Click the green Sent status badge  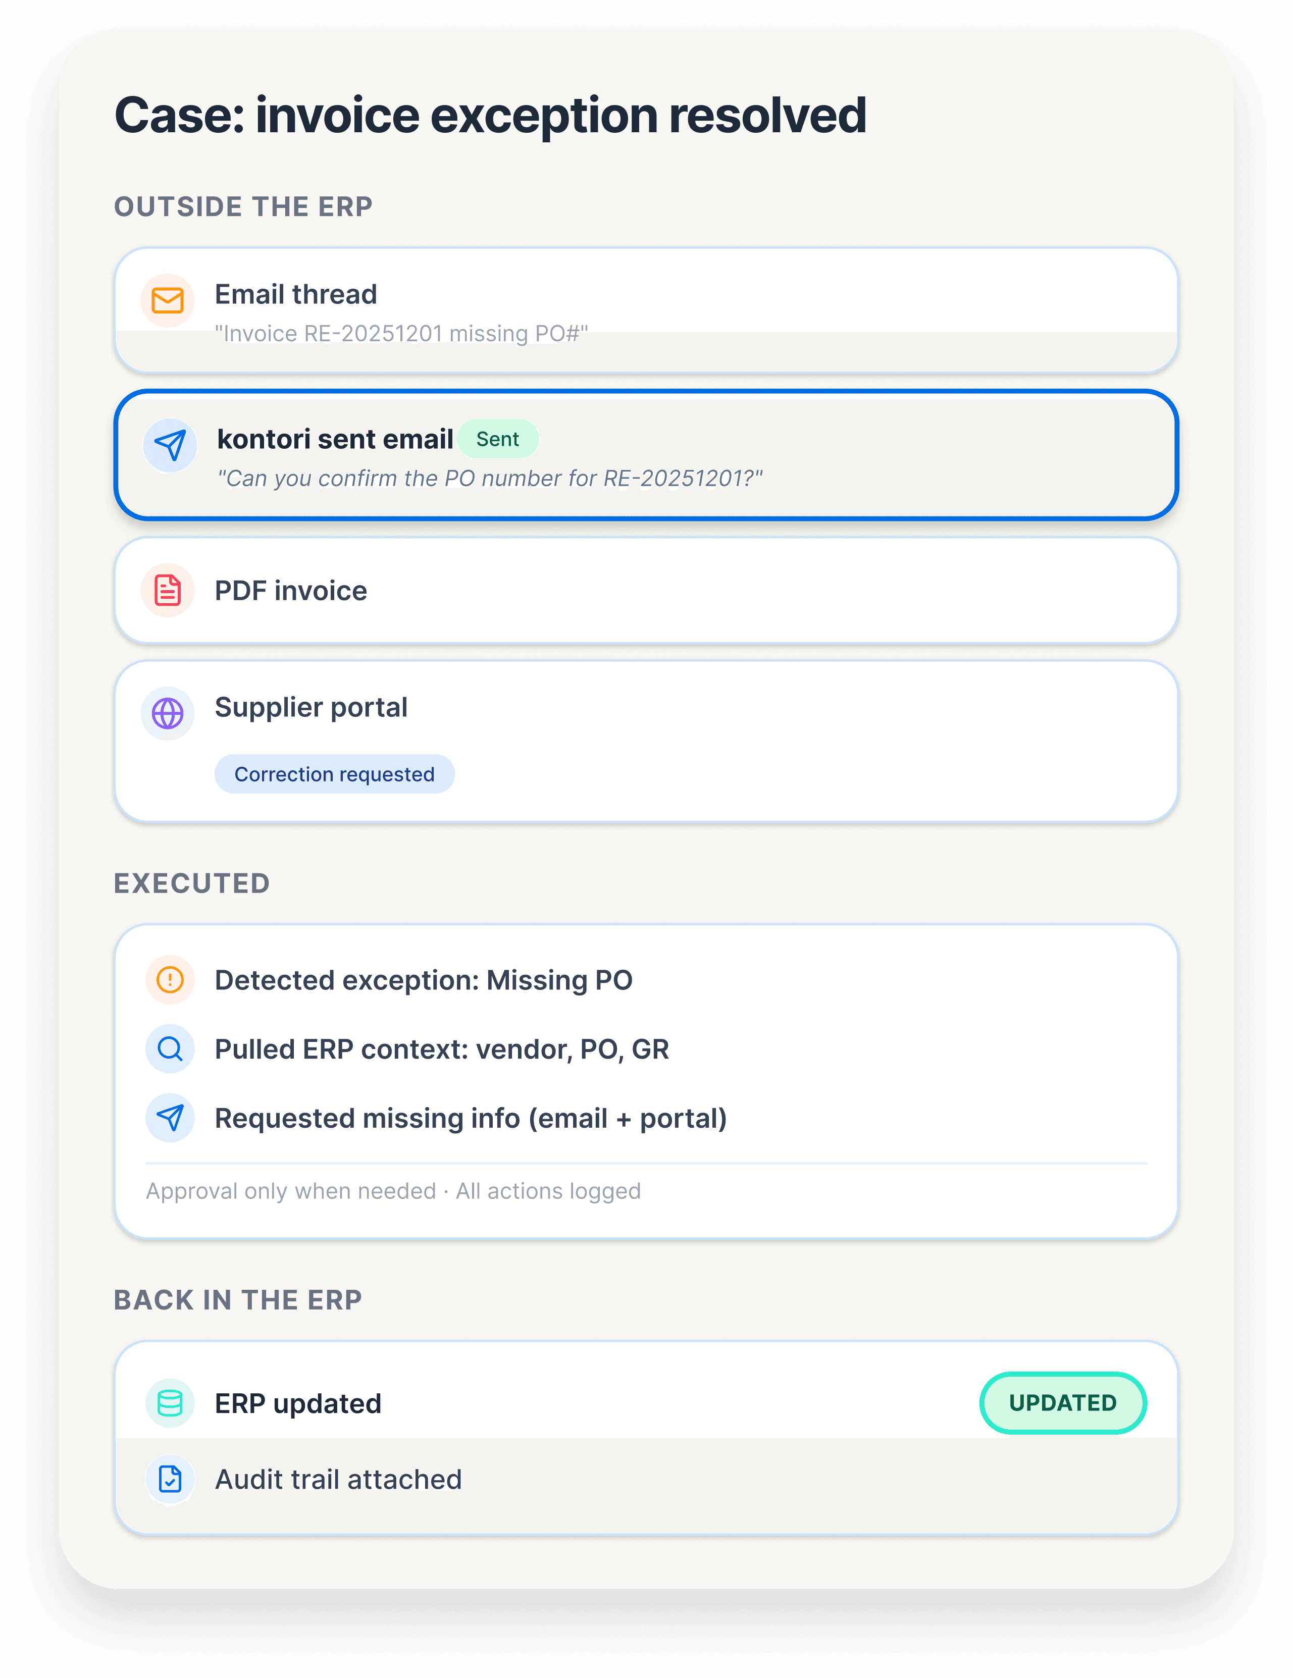498,439
